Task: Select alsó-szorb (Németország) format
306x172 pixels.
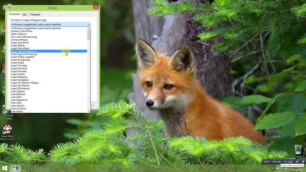Action: 49,37
